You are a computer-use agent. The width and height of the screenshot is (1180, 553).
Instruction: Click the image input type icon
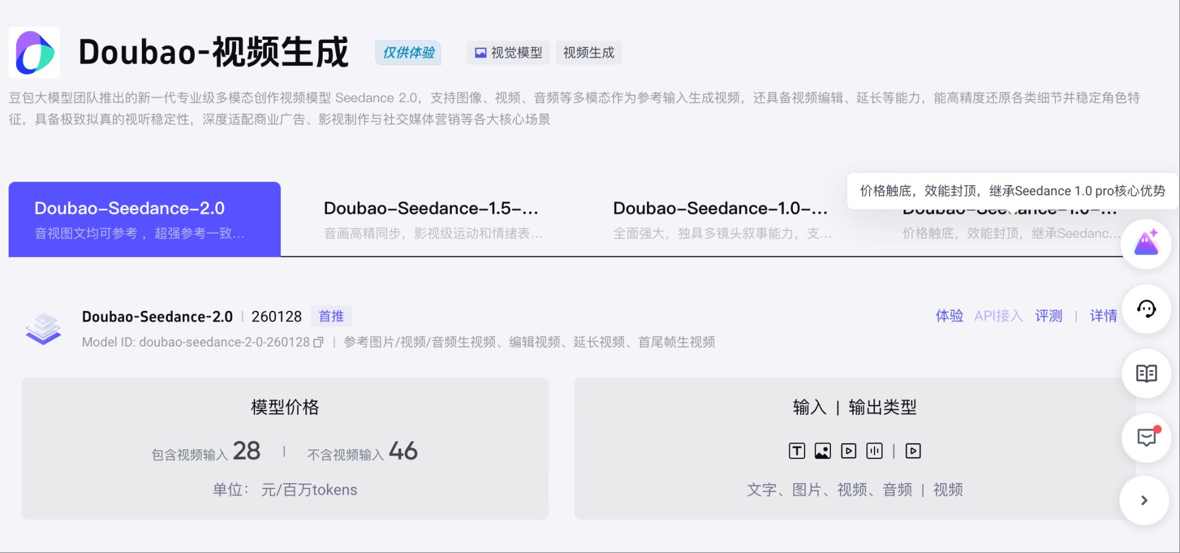(x=822, y=451)
